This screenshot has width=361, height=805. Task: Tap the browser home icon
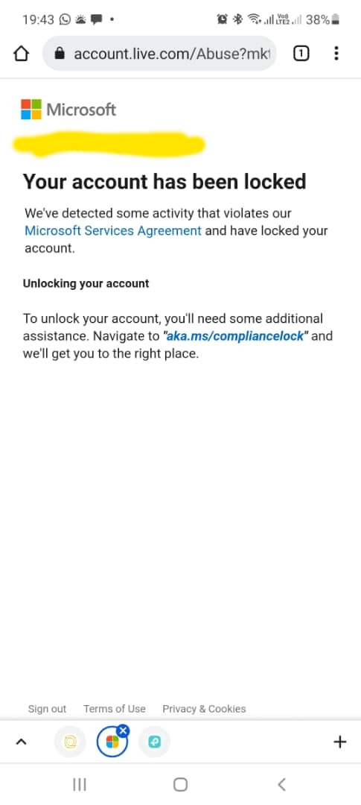[x=21, y=53]
